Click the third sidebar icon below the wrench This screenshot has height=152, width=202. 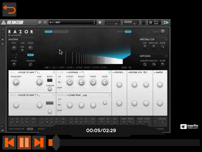[x=3, y=40]
